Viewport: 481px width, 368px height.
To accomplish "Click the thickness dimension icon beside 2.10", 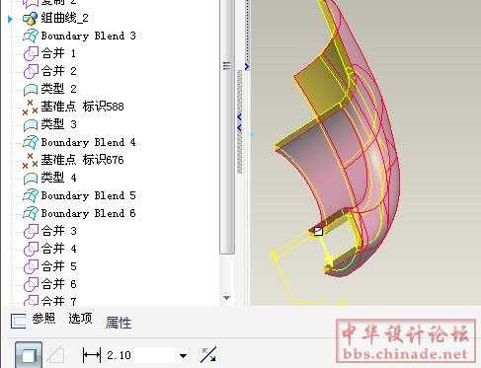I will 92,355.
